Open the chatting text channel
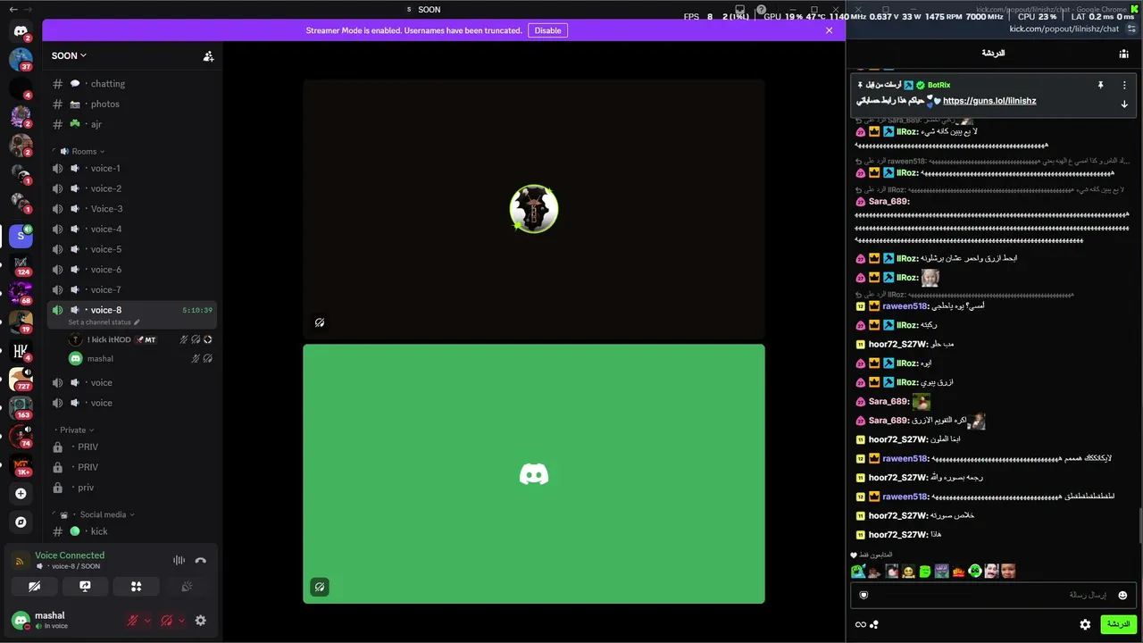This screenshot has height=643, width=1143. pyautogui.click(x=132, y=84)
